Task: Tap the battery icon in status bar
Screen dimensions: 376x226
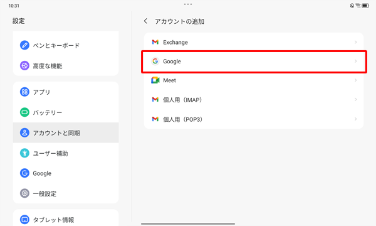Action: [x=365, y=6]
